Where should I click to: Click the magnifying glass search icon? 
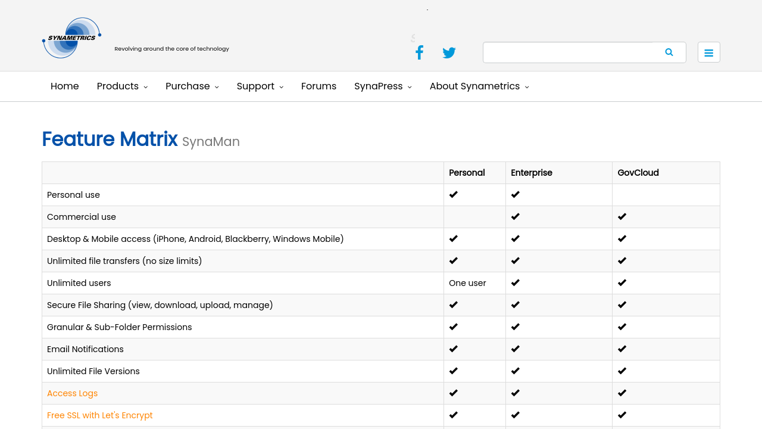click(669, 52)
